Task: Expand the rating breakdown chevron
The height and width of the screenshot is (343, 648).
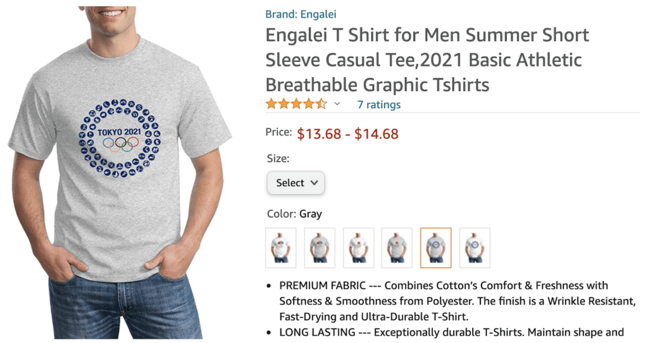Action: pos(337,104)
